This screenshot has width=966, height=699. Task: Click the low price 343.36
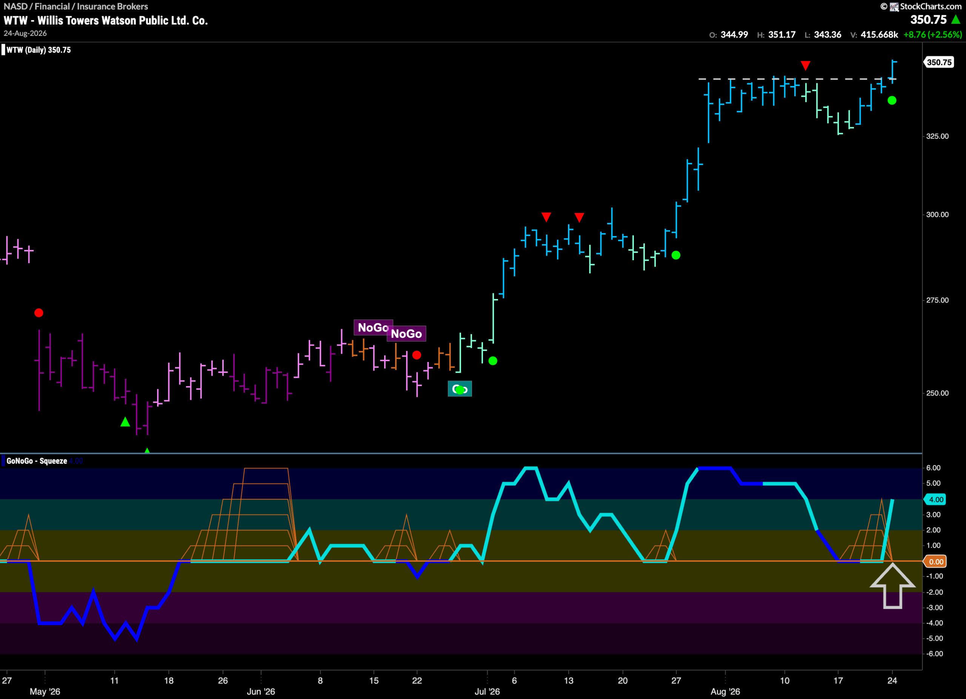pos(828,34)
